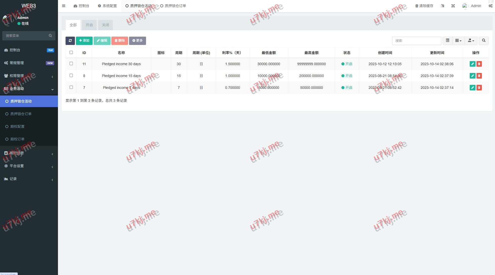
Task: Open the export dropdown button
Action: (x=471, y=41)
